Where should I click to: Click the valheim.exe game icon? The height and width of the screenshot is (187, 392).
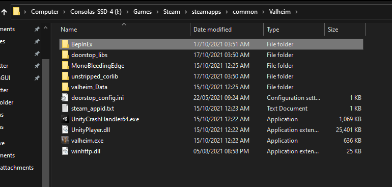pyautogui.click(x=65, y=141)
